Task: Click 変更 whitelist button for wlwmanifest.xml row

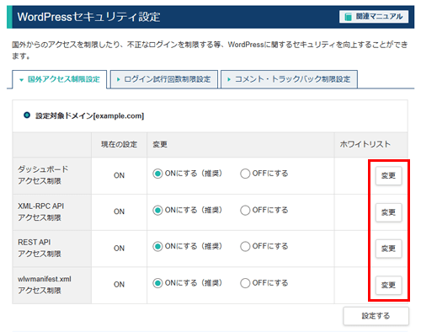Action: (x=388, y=285)
